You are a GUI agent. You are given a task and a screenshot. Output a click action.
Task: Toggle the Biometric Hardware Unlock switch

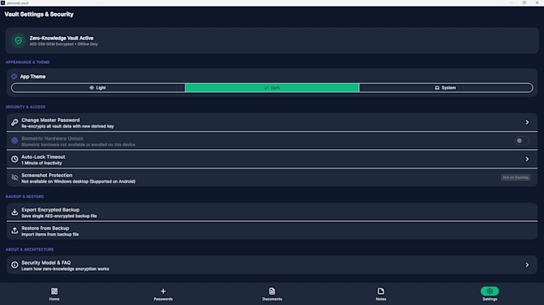tap(522, 141)
